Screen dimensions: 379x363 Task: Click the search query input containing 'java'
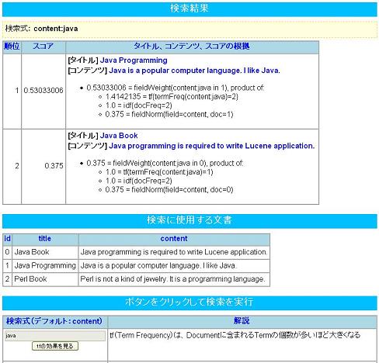[55, 336]
